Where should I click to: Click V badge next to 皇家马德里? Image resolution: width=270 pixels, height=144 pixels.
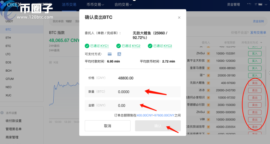tap(208, 68)
